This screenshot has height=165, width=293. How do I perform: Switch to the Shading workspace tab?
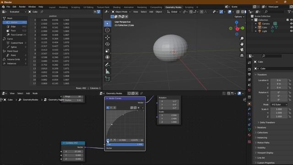click(x=117, y=7)
